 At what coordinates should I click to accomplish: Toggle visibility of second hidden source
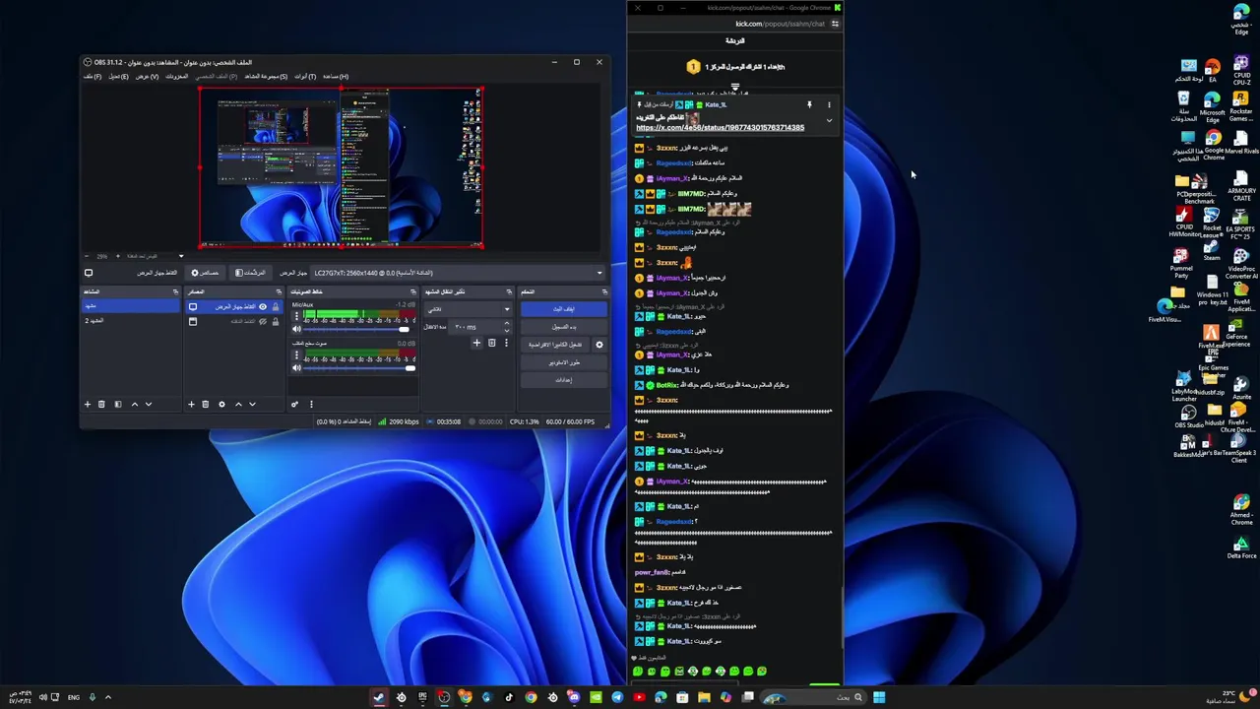[263, 321]
